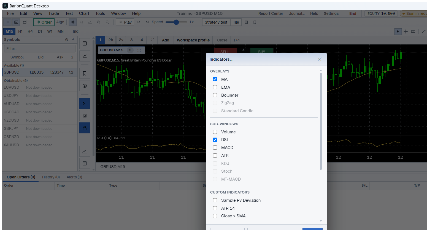Click the zoom out magnifier icon

point(107,22)
